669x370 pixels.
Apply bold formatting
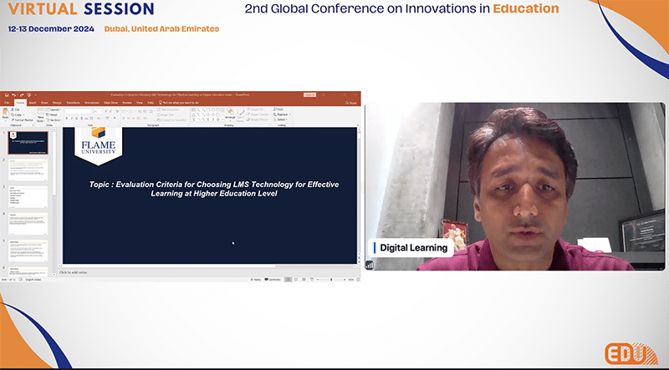(x=67, y=119)
